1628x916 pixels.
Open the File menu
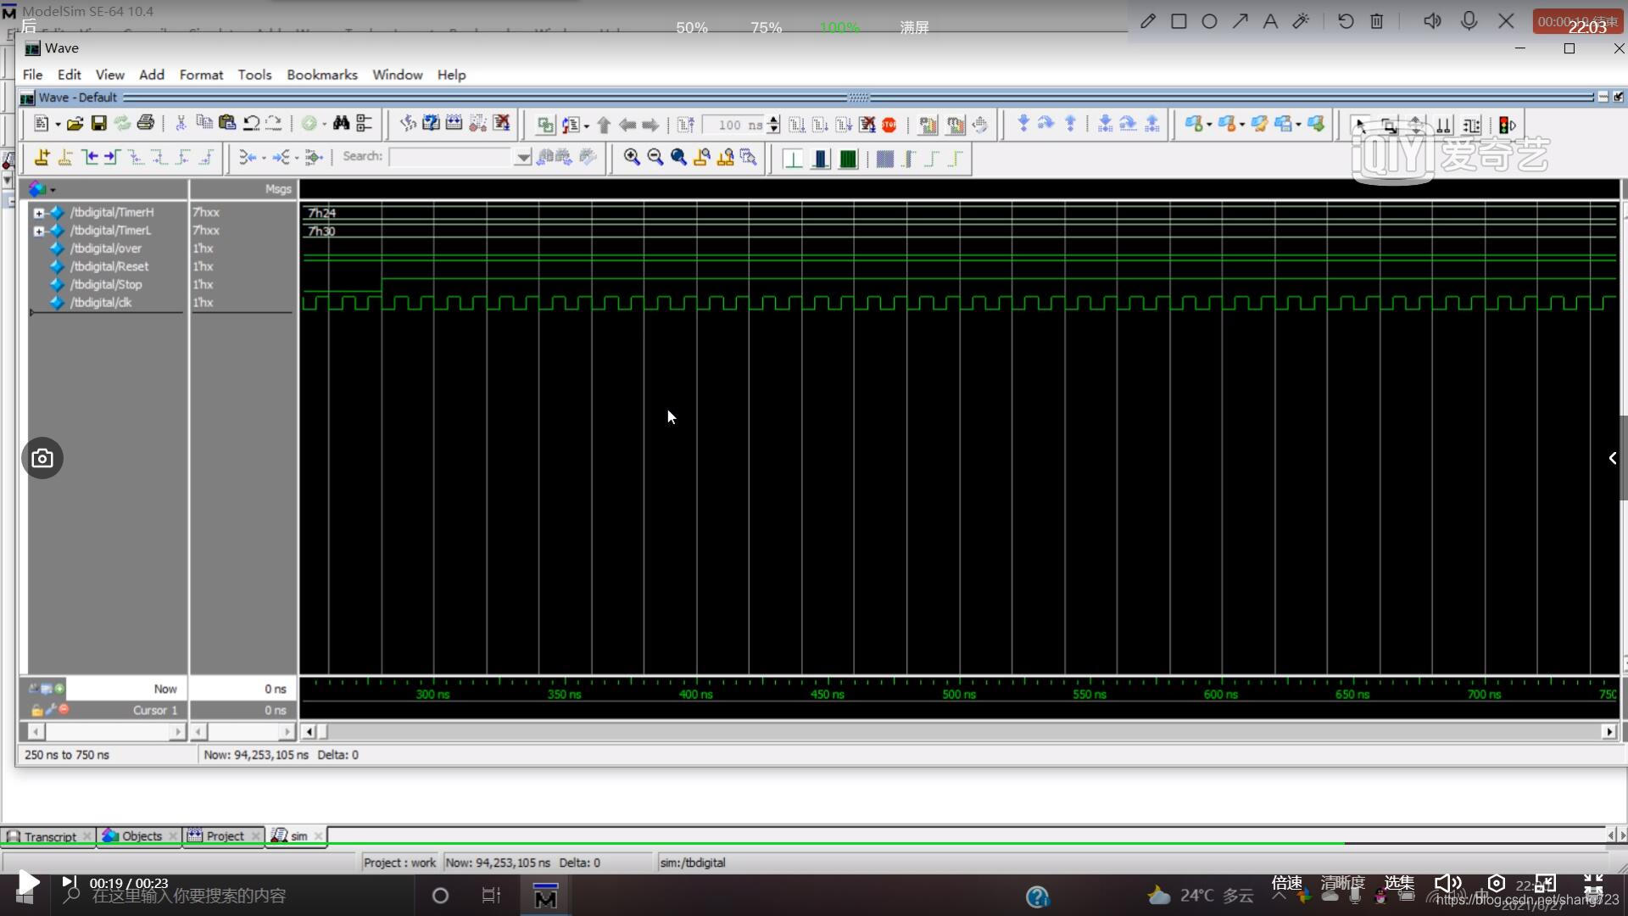click(x=32, y=75)
